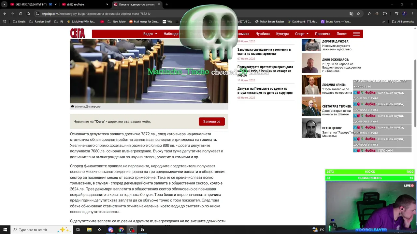Click Петьо Цеков author photo
The image size is (417, 234).
click(311, 128)
